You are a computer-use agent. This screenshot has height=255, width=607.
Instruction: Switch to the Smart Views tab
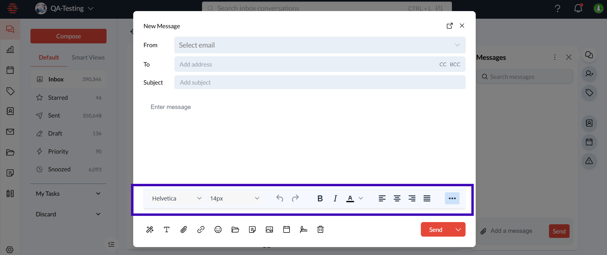[x=88, y=58]
